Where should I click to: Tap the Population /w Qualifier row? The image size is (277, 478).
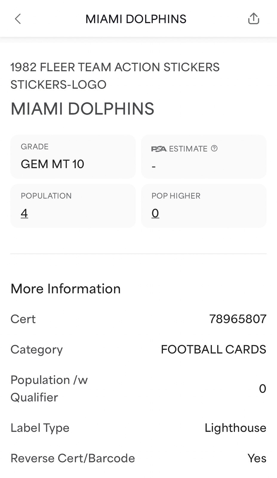coord(138,389)
